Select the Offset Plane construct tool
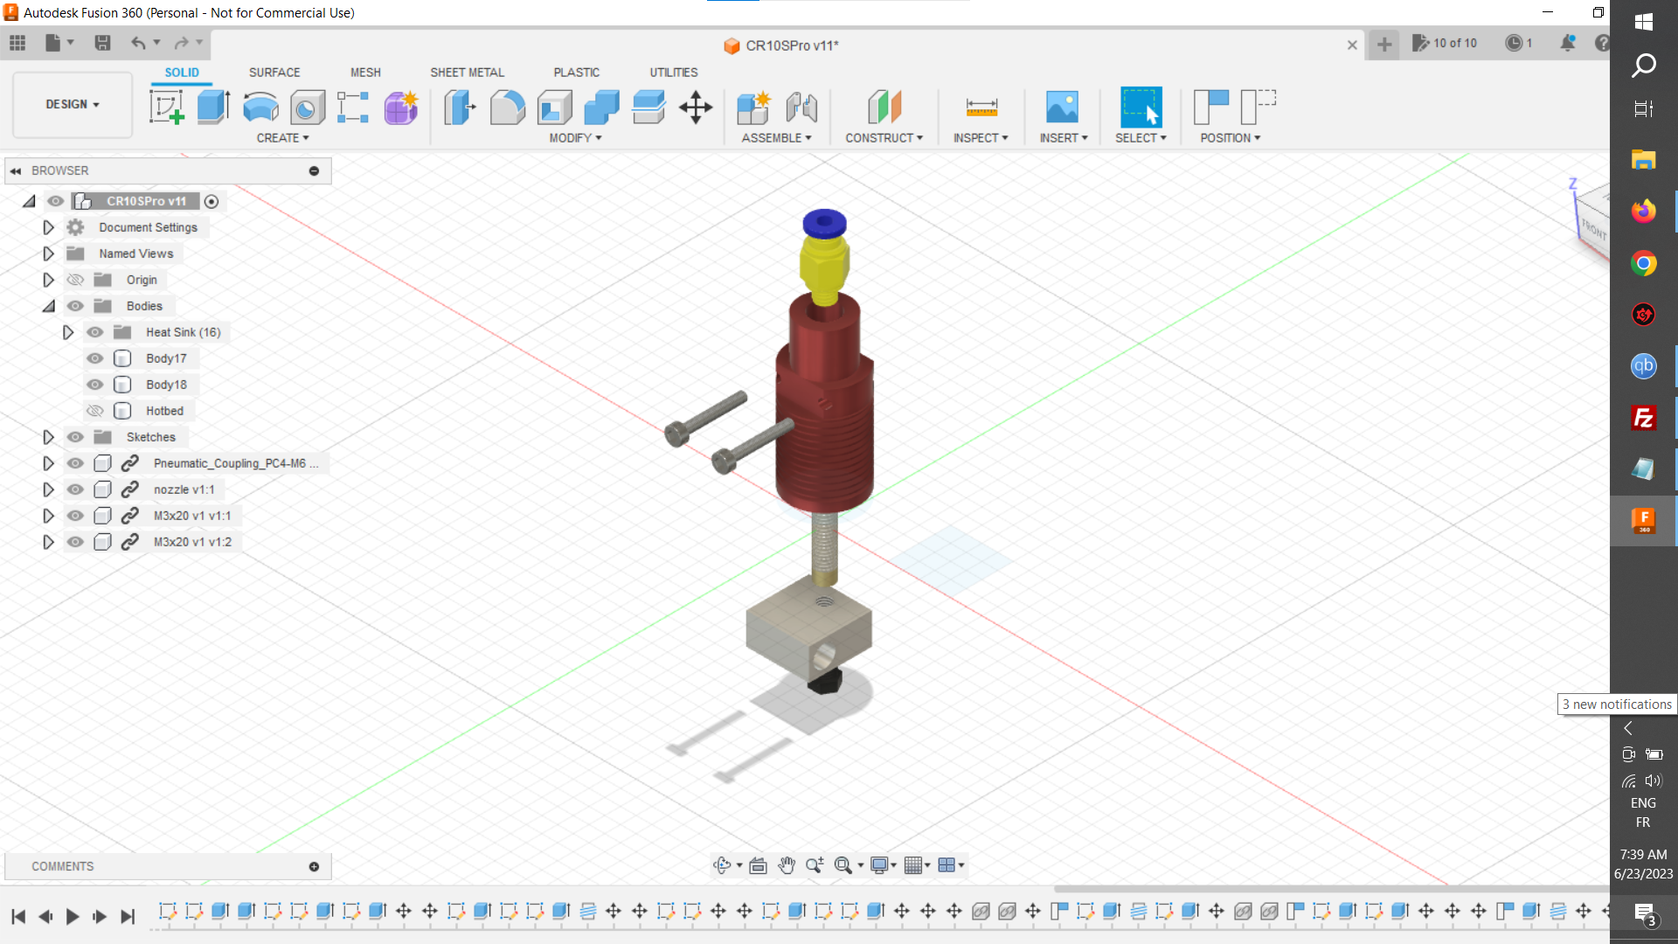The height and width of the screenshot is (944, 1678). (x=884, y=108)
